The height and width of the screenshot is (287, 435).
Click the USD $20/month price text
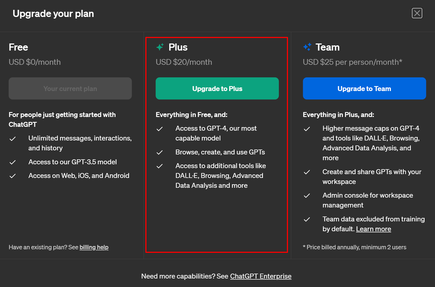184,62
